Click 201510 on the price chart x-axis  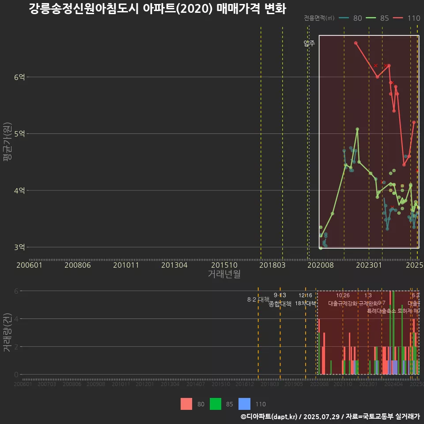pos(224,265)
